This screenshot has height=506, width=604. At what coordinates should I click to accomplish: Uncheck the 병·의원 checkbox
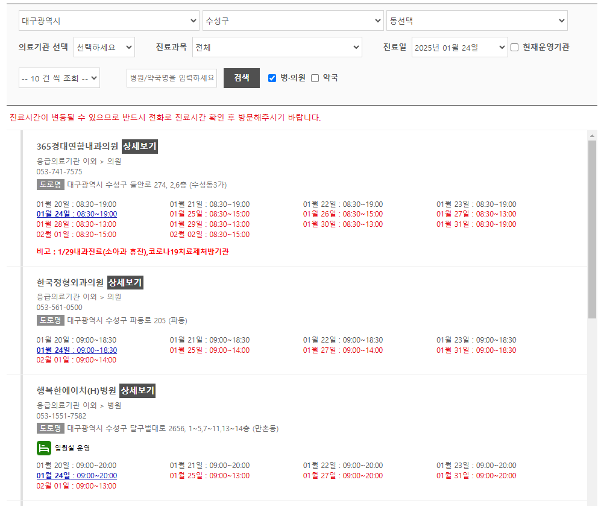[x=272, y=78]
